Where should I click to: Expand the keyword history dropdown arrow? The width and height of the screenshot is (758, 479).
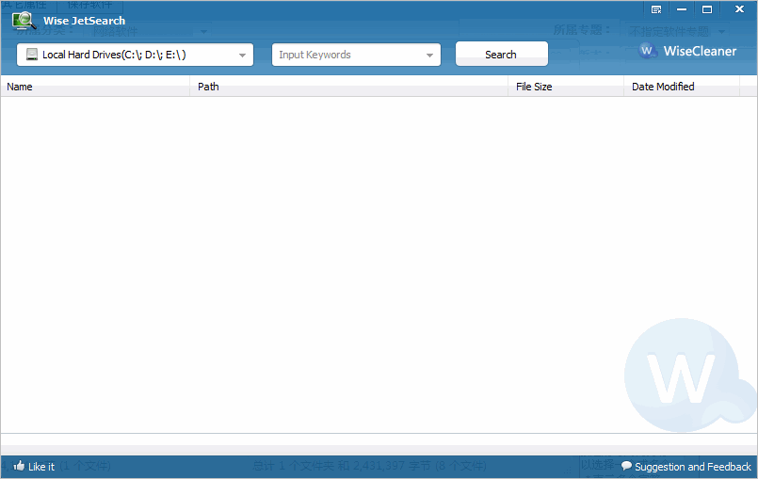pyautogui.click(x=429, y=56)
